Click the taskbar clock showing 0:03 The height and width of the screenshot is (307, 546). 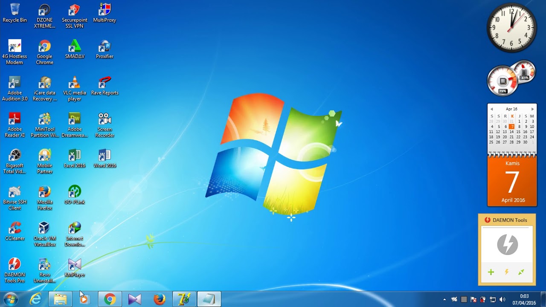[524, 299]
